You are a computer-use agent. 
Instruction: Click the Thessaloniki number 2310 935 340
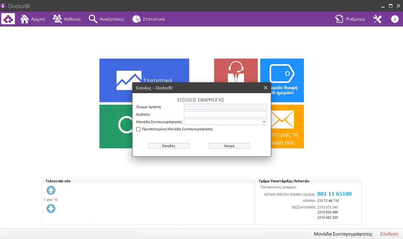tap(328, 207)
